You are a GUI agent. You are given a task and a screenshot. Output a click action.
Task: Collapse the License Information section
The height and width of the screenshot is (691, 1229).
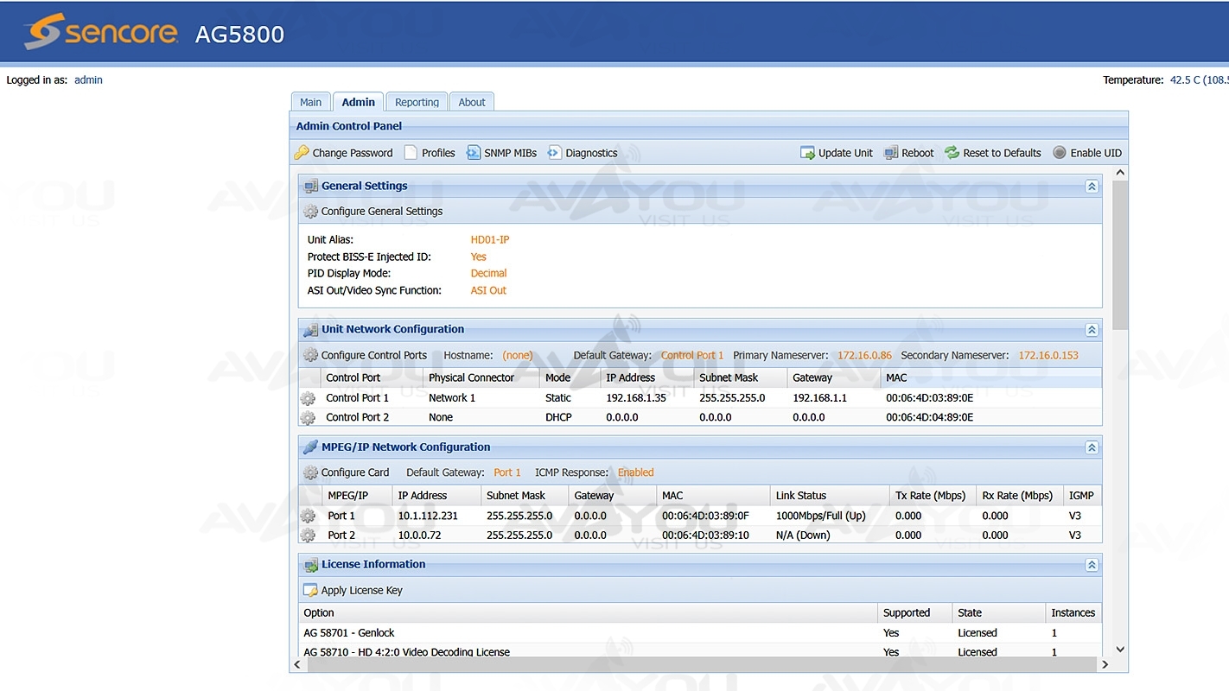pyautogui.click(x=1092, y=565)
